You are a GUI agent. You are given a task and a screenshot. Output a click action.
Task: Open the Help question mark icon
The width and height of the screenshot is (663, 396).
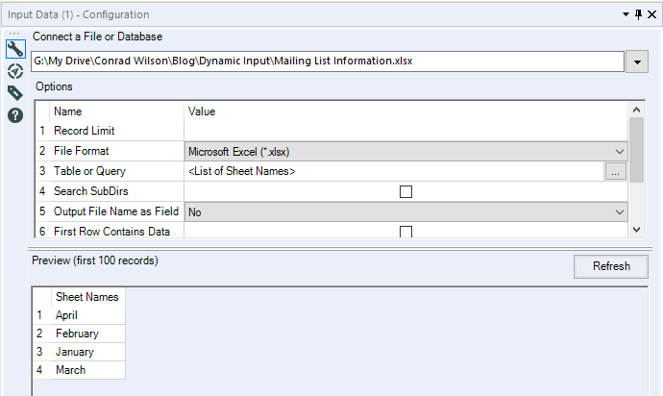point(15,115)
